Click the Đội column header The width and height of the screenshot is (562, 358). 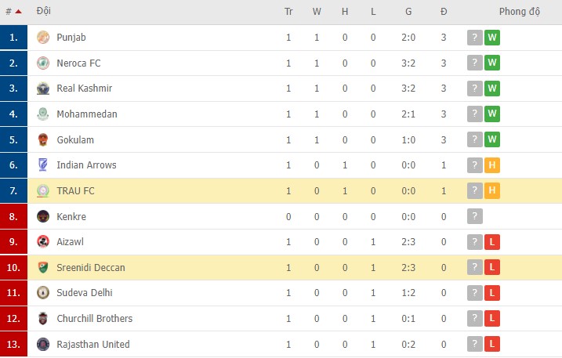(x=44, y=12)
